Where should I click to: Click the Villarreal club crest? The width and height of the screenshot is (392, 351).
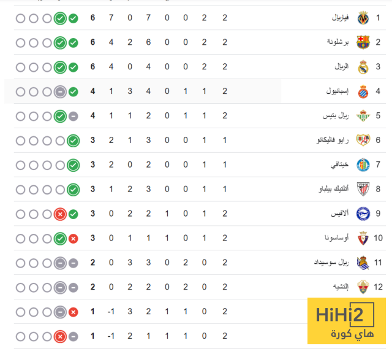(x=363, y=18)
